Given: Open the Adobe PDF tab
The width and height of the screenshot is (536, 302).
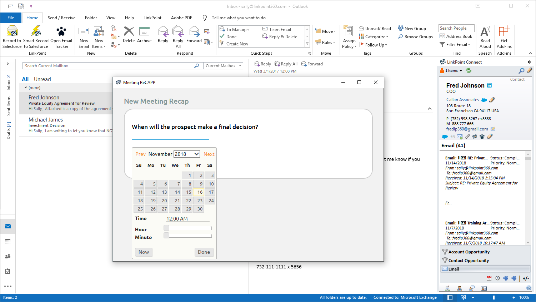Looking at the screenshot, I should pyautogui.click(x=181, y=18).
